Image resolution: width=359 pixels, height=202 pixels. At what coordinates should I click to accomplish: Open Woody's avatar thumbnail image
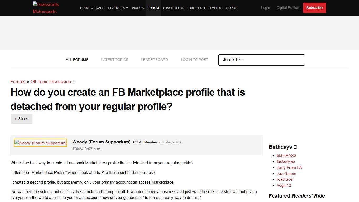pyautogui.click(x=40, y=143)
